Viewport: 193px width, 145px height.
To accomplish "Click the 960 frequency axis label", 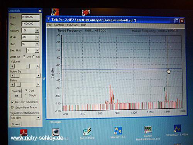I will click(x=117, y=113).
